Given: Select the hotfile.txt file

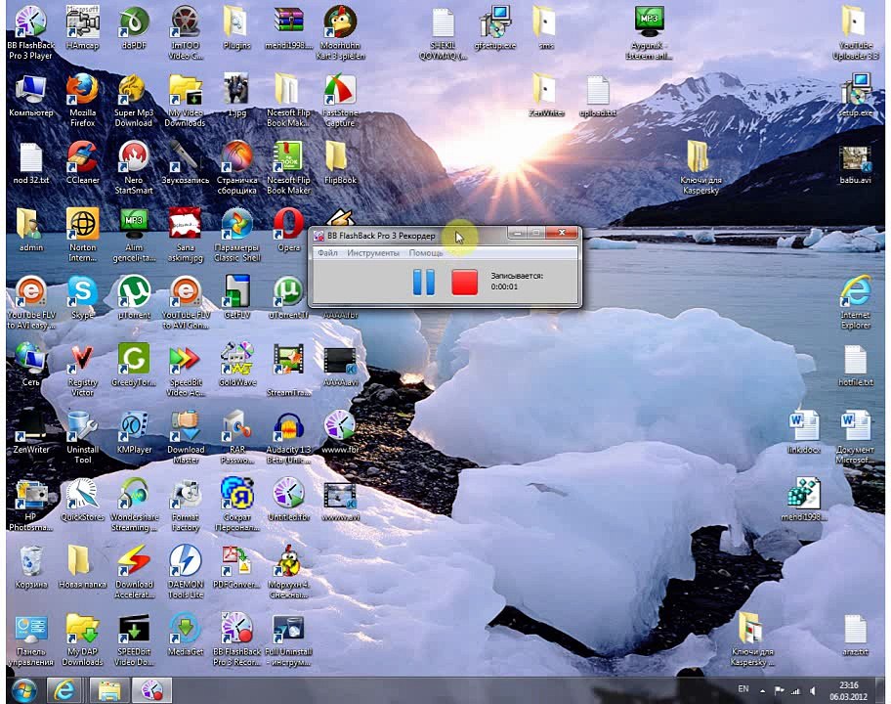Looking at the screenshot, I should coord(855,365).
